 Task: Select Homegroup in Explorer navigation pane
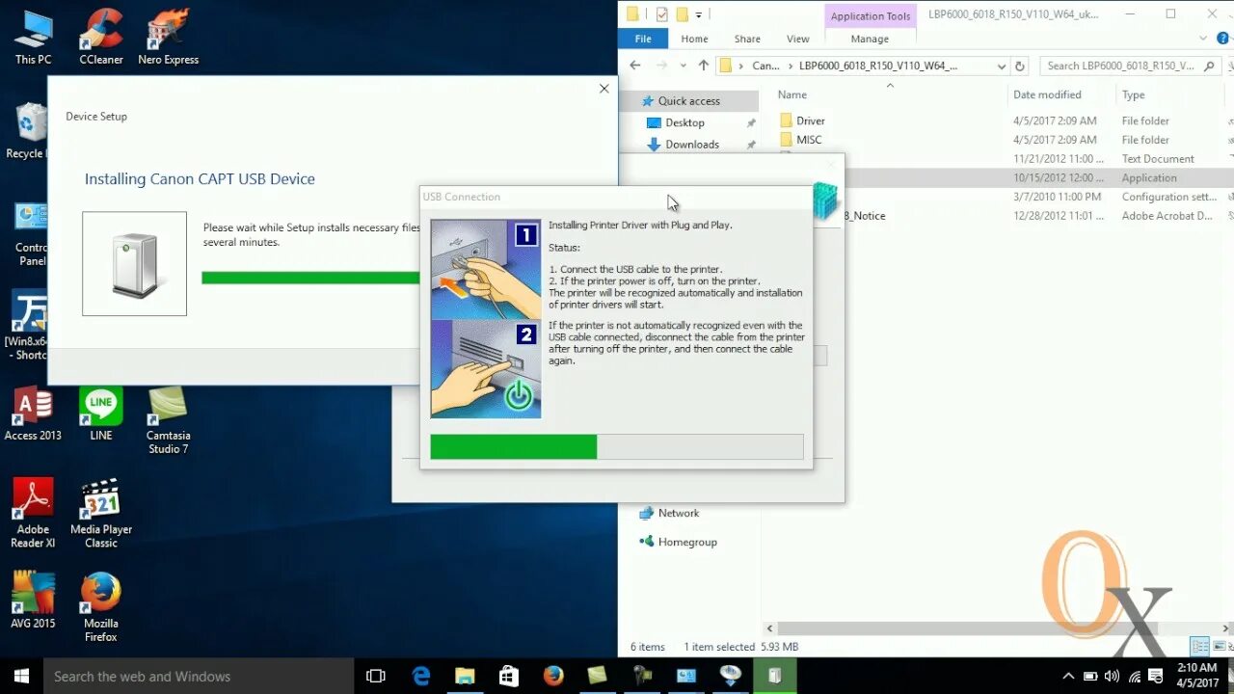tap(686, 542)
